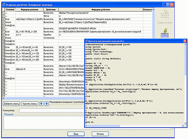Viewport: 188px width, 139px height.
Task: Click inside the 'Результат' text area
Action: [44, 123]
